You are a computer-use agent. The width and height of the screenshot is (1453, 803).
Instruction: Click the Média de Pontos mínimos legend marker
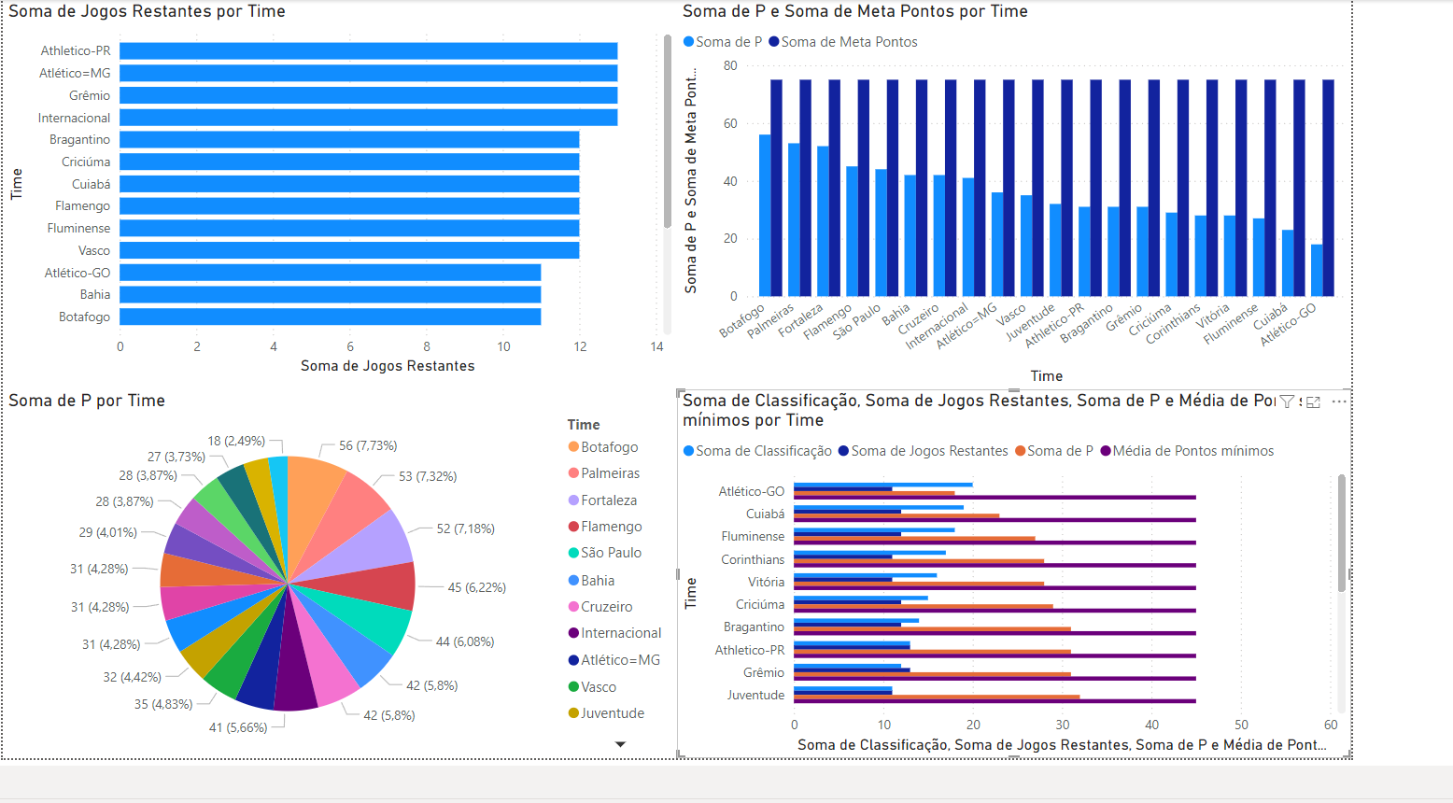coord(1106,451)
